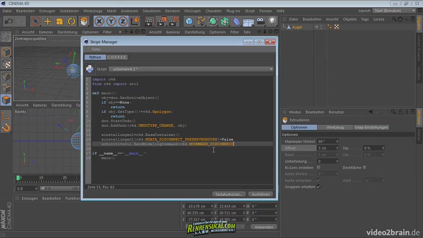Select Points mode in the left sidebar
Screen dimensions: 423x238
coord(6,76)
